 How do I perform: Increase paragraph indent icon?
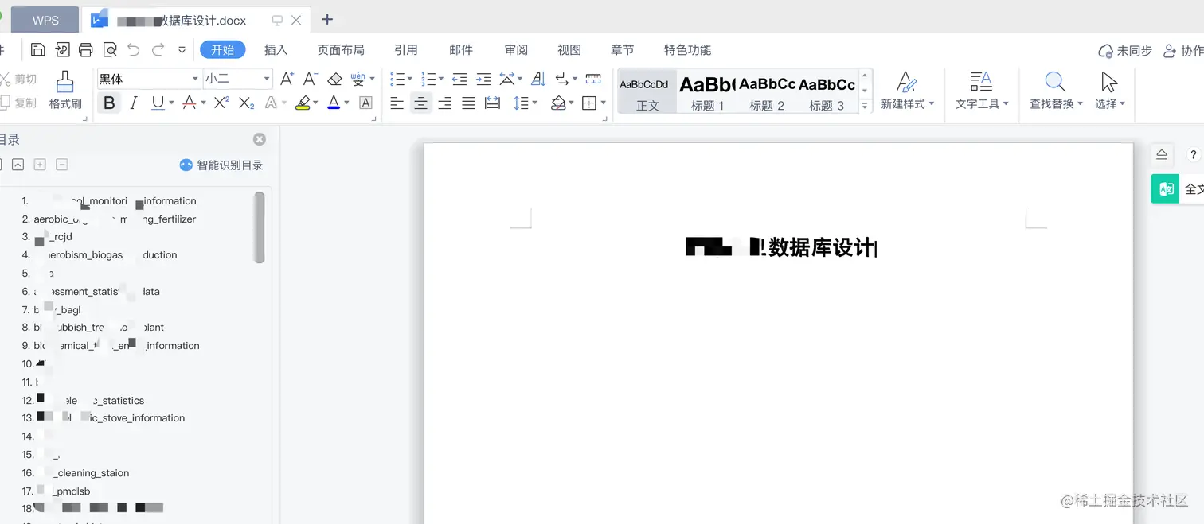pyautogui.click(x=483, y=79)
